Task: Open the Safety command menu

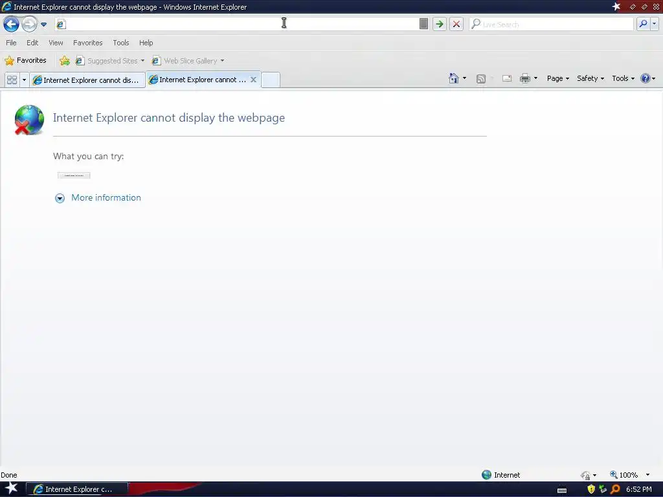Action: [x=590, y=78]
